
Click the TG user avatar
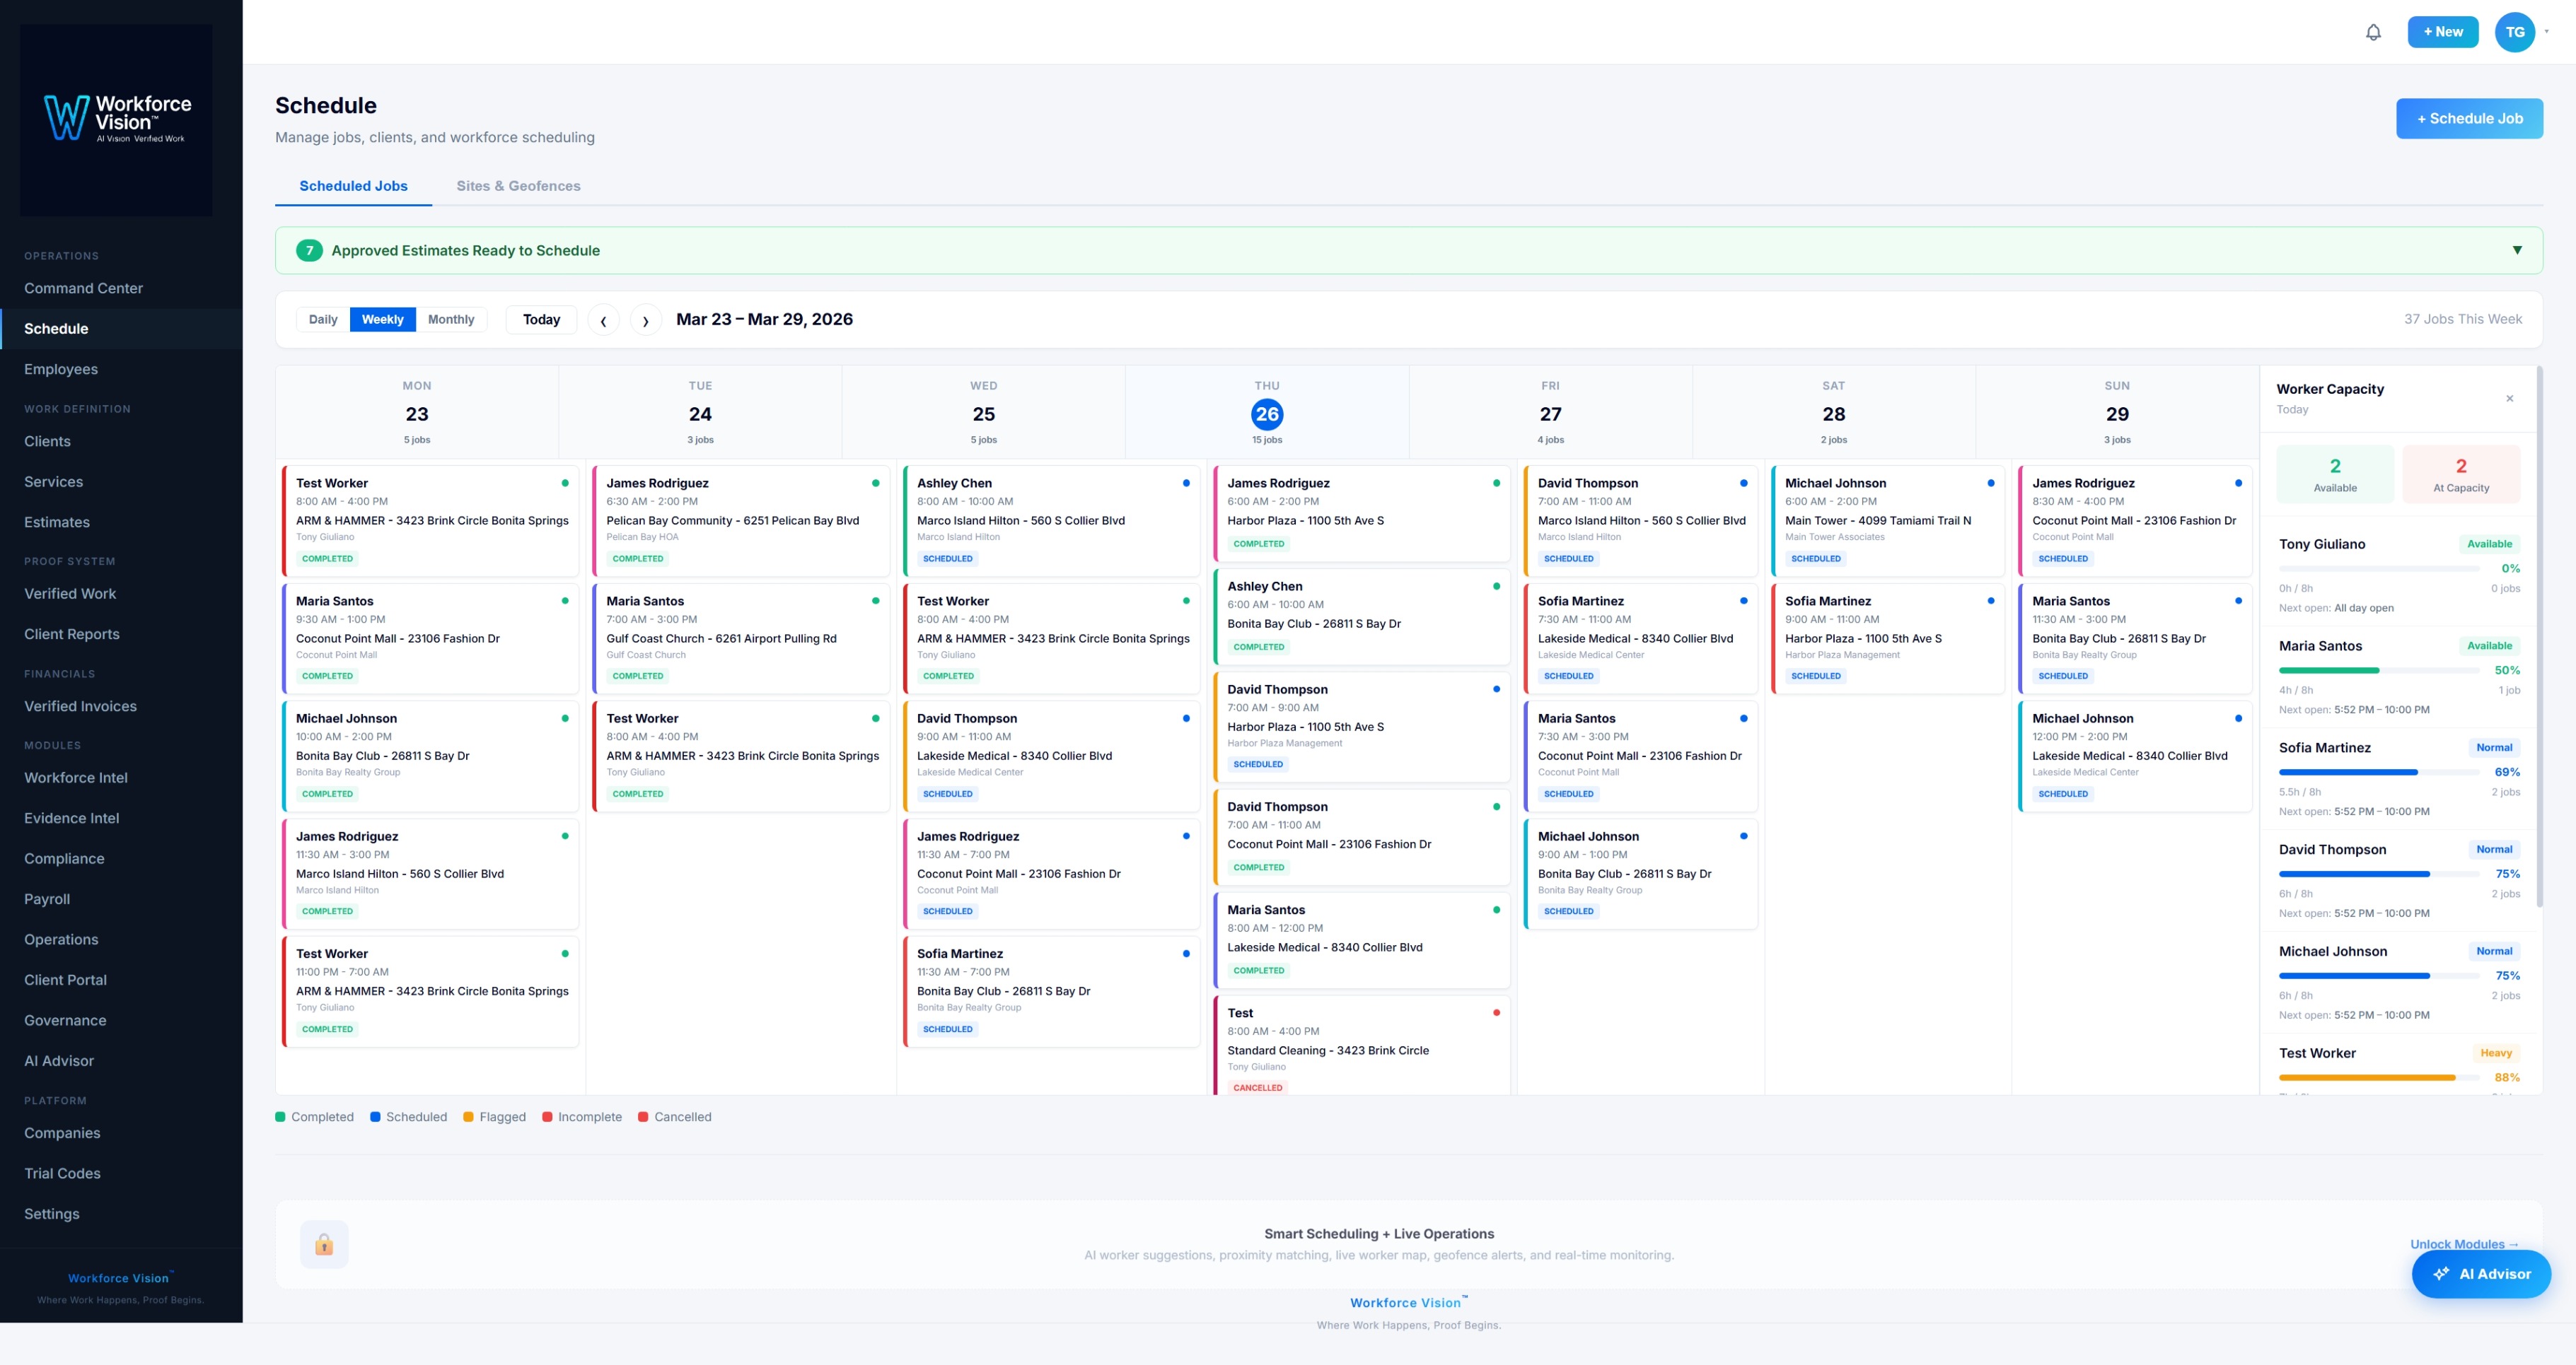[2514, 32]
